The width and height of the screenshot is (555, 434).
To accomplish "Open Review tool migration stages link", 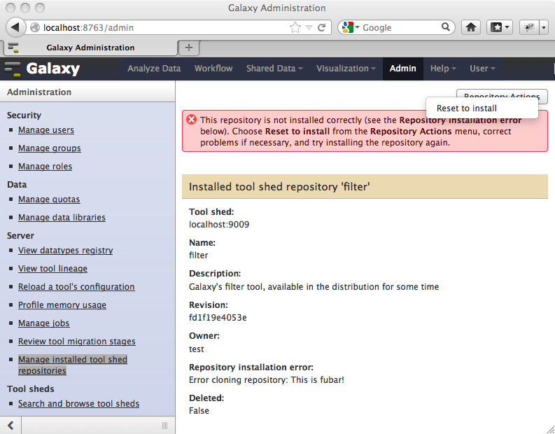I will (77, 342).
